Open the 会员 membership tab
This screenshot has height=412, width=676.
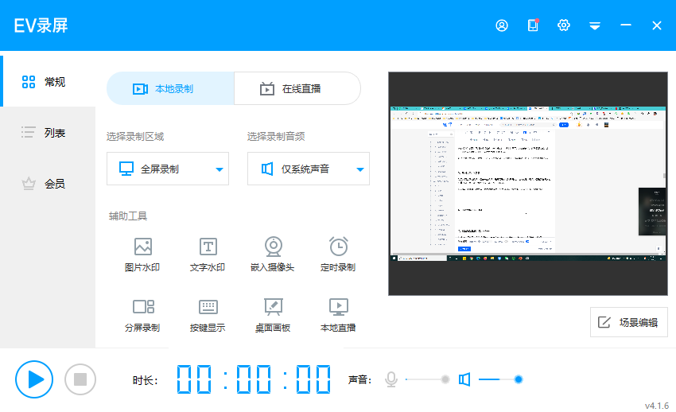pos(48,184)
